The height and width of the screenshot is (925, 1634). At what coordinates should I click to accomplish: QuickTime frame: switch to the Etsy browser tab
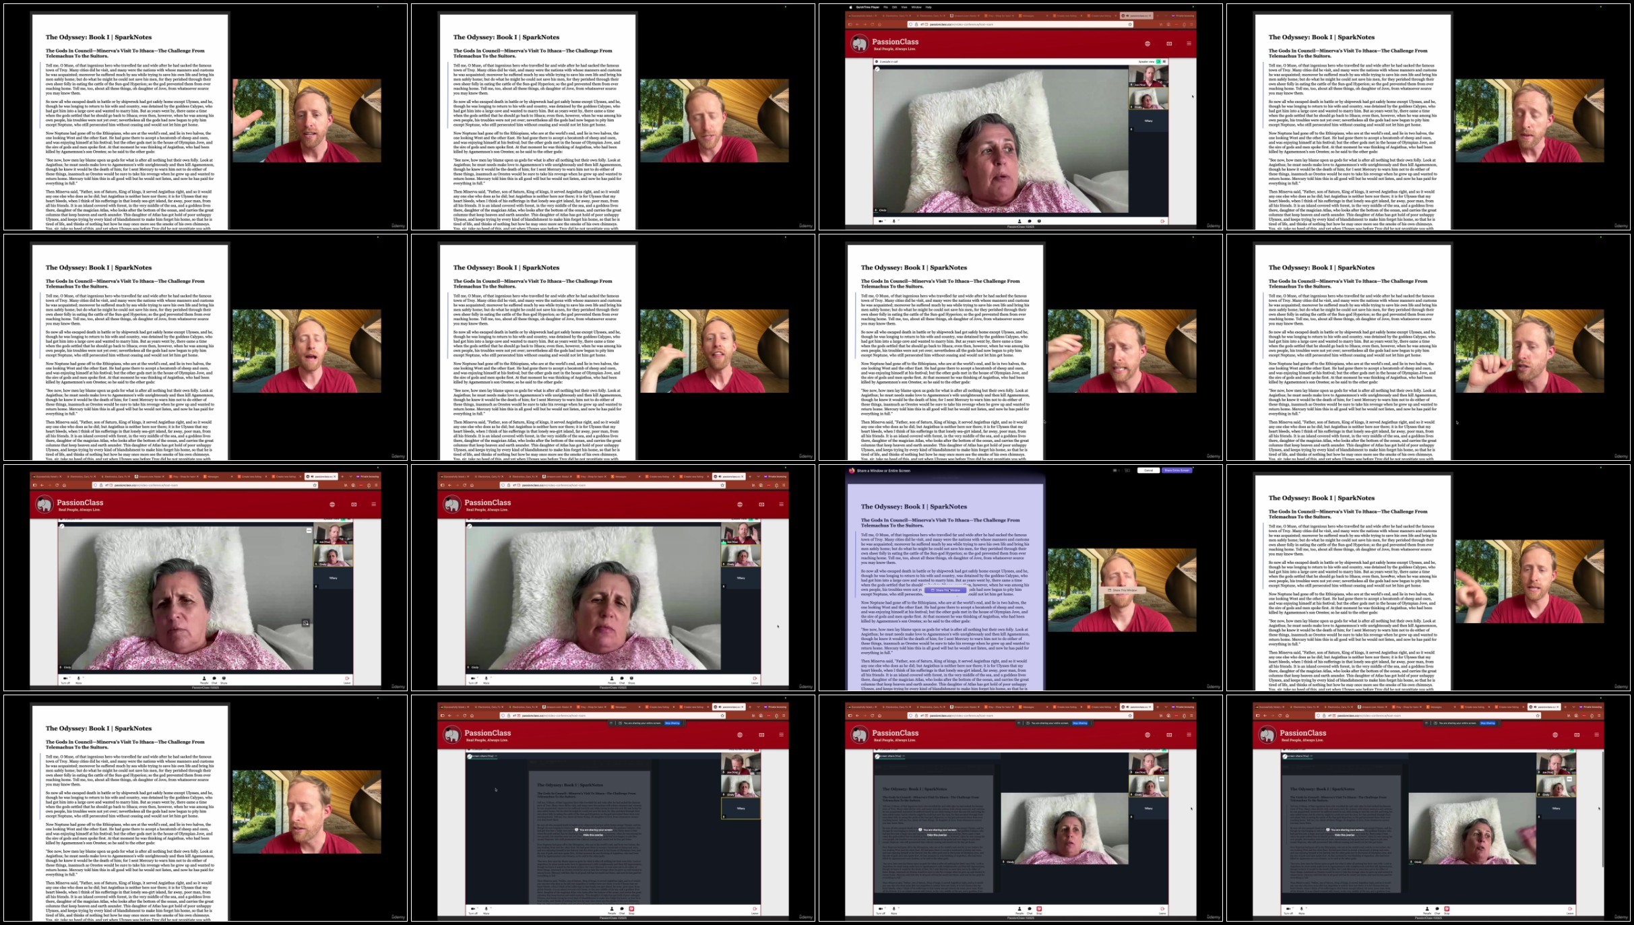pos(999,15)
